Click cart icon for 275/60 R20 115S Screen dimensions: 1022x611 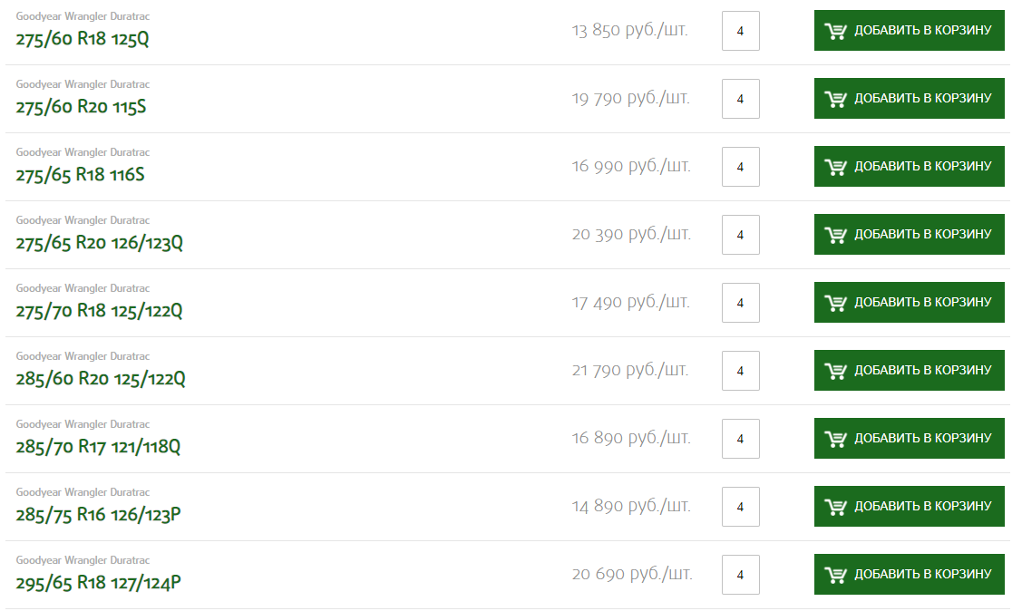click(835, 99)
